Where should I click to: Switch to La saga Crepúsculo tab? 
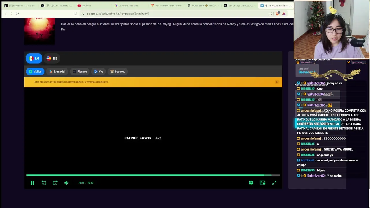239,5
